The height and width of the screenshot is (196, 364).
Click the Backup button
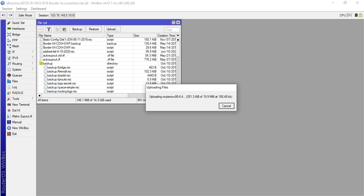(x=77, y=29)
